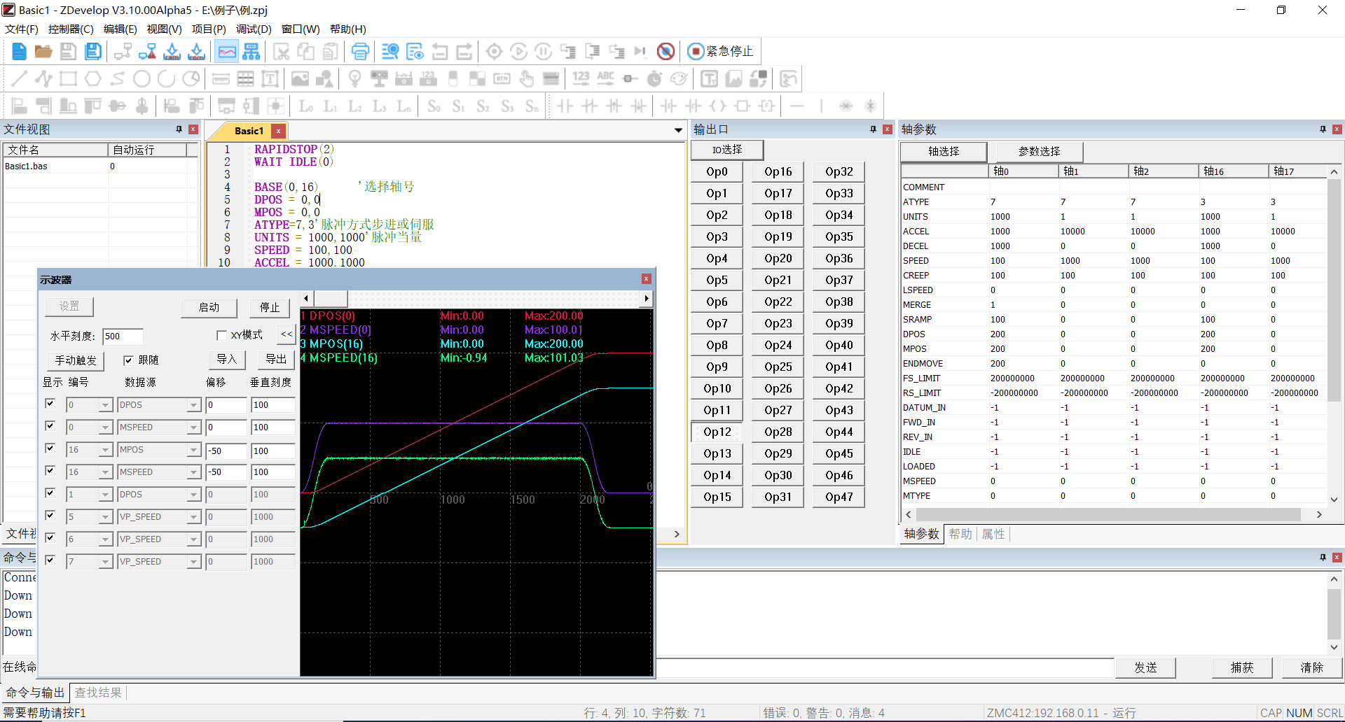Copy selection using toolbar icon
1345x722 pixels.
click(x=306, y=51)
